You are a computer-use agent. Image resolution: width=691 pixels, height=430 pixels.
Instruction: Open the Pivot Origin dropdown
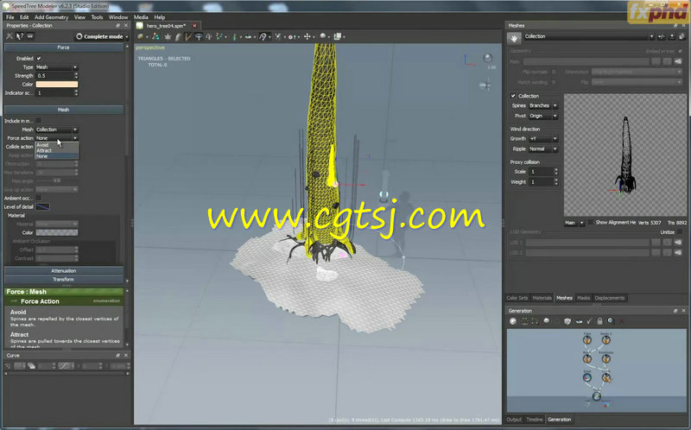pyautogui.click(x=543, y=116)
